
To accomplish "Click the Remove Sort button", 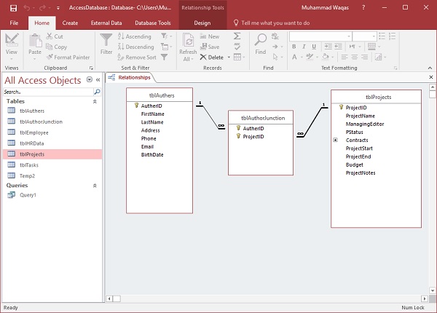I will click(x=137, y=57).
